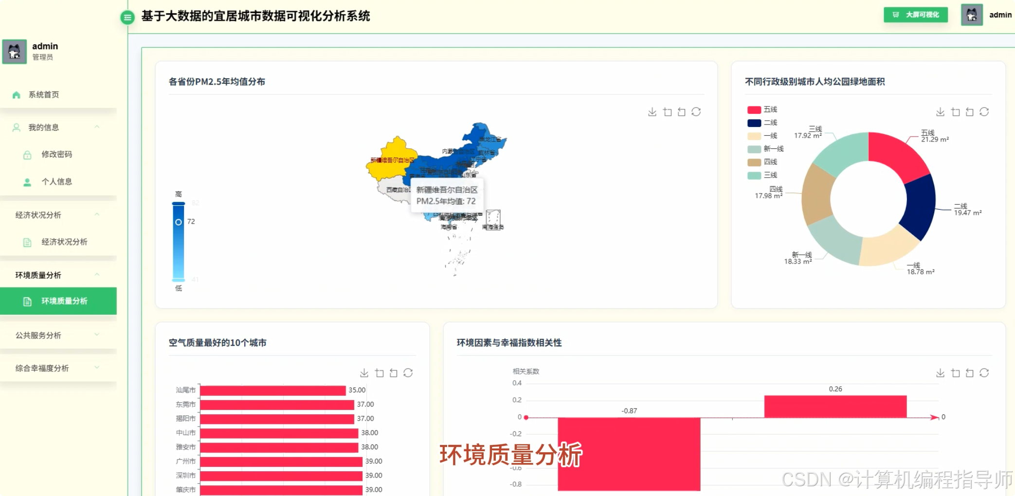Screen dimensions: 1015x496
Task: Toggle the 二线 legend series
Action: point(762,123)
